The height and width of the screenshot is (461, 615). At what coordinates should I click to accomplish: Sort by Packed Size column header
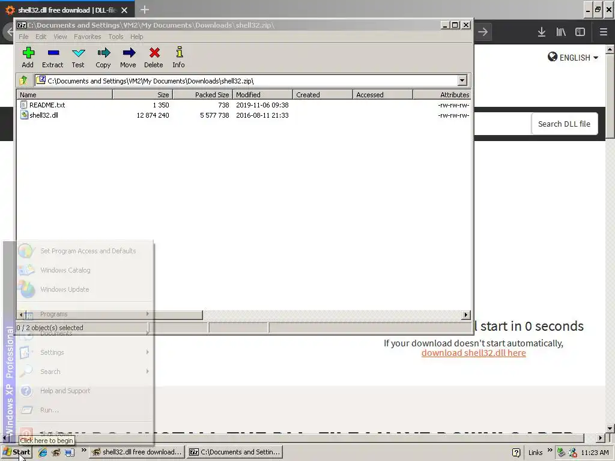point(203,94)
